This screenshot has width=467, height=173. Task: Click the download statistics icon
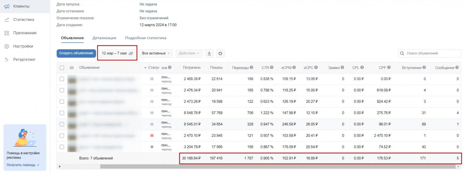click(x=209, y=53)
